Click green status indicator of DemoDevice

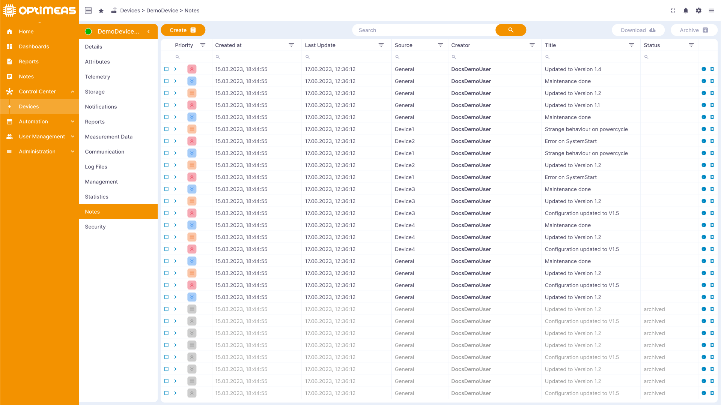tap(89, 31)
